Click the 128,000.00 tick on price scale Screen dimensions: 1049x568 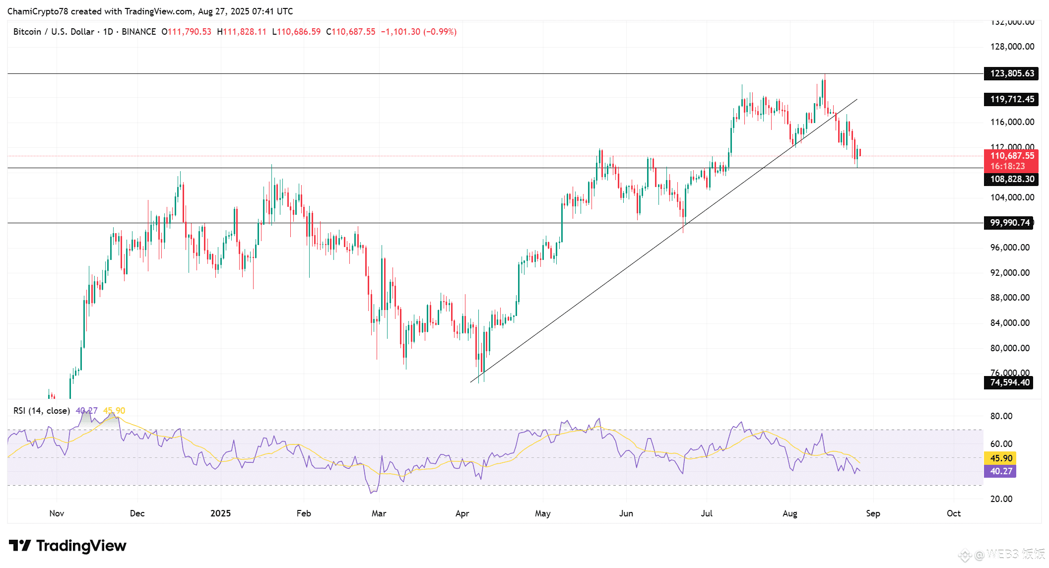point(1012,47)
